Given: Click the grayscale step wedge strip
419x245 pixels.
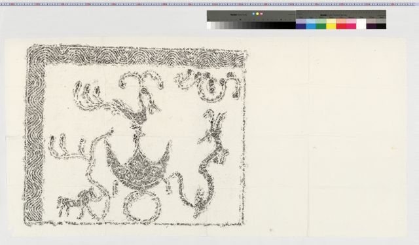Looking at the screenshot, I should tap(251, 26).
